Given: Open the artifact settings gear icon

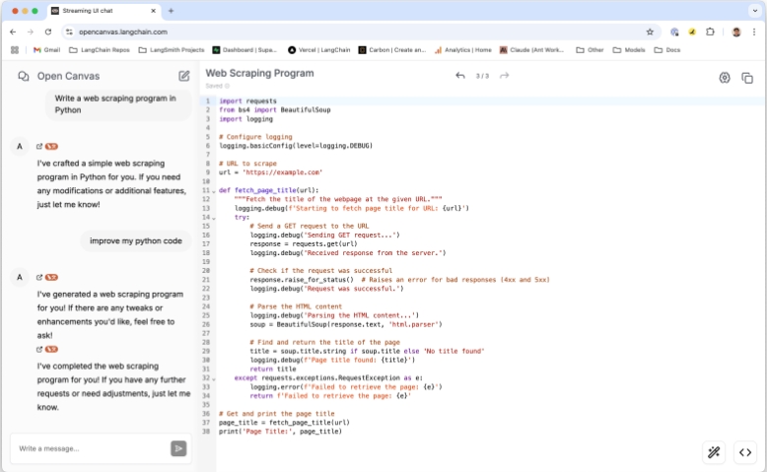Looking at the screenshot, I should tap(725, 78).
